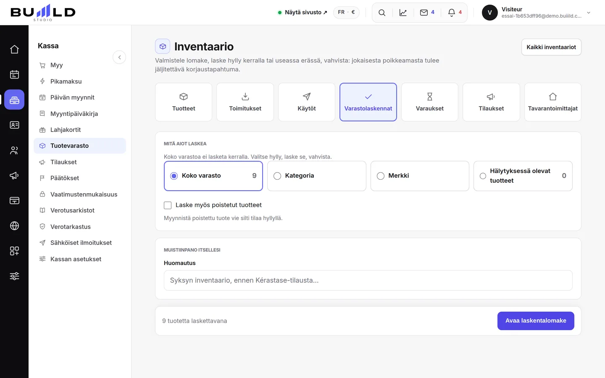This screenshot has width=605, height=378.
Task: Open the mail icon with 4 messages
Action: pyautogui.click(x=427, y=13)
